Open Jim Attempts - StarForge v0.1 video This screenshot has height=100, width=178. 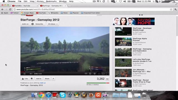[x=142, y=71]
